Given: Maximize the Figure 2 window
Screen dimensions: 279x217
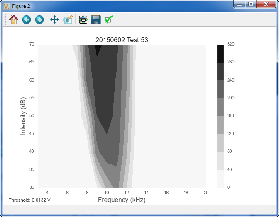Looking at the screenshot, I should [251, 5].
